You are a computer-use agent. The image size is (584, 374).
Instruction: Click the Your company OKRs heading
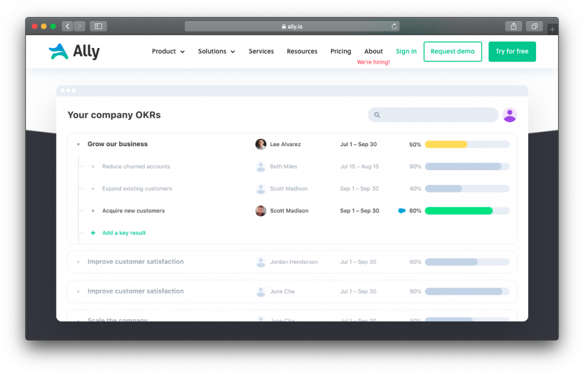point(114,115)
